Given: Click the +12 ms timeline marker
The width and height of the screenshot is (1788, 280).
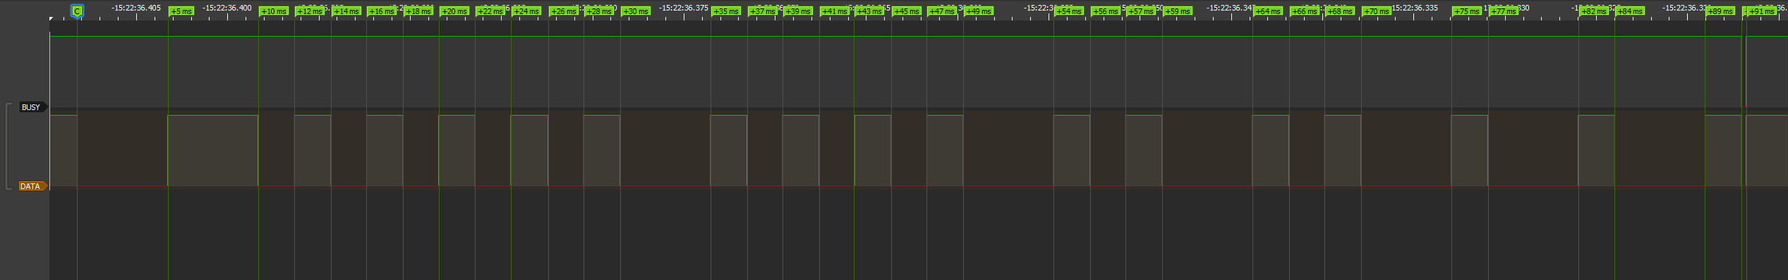Looking at the screenshot, I should tap(310, 11).
